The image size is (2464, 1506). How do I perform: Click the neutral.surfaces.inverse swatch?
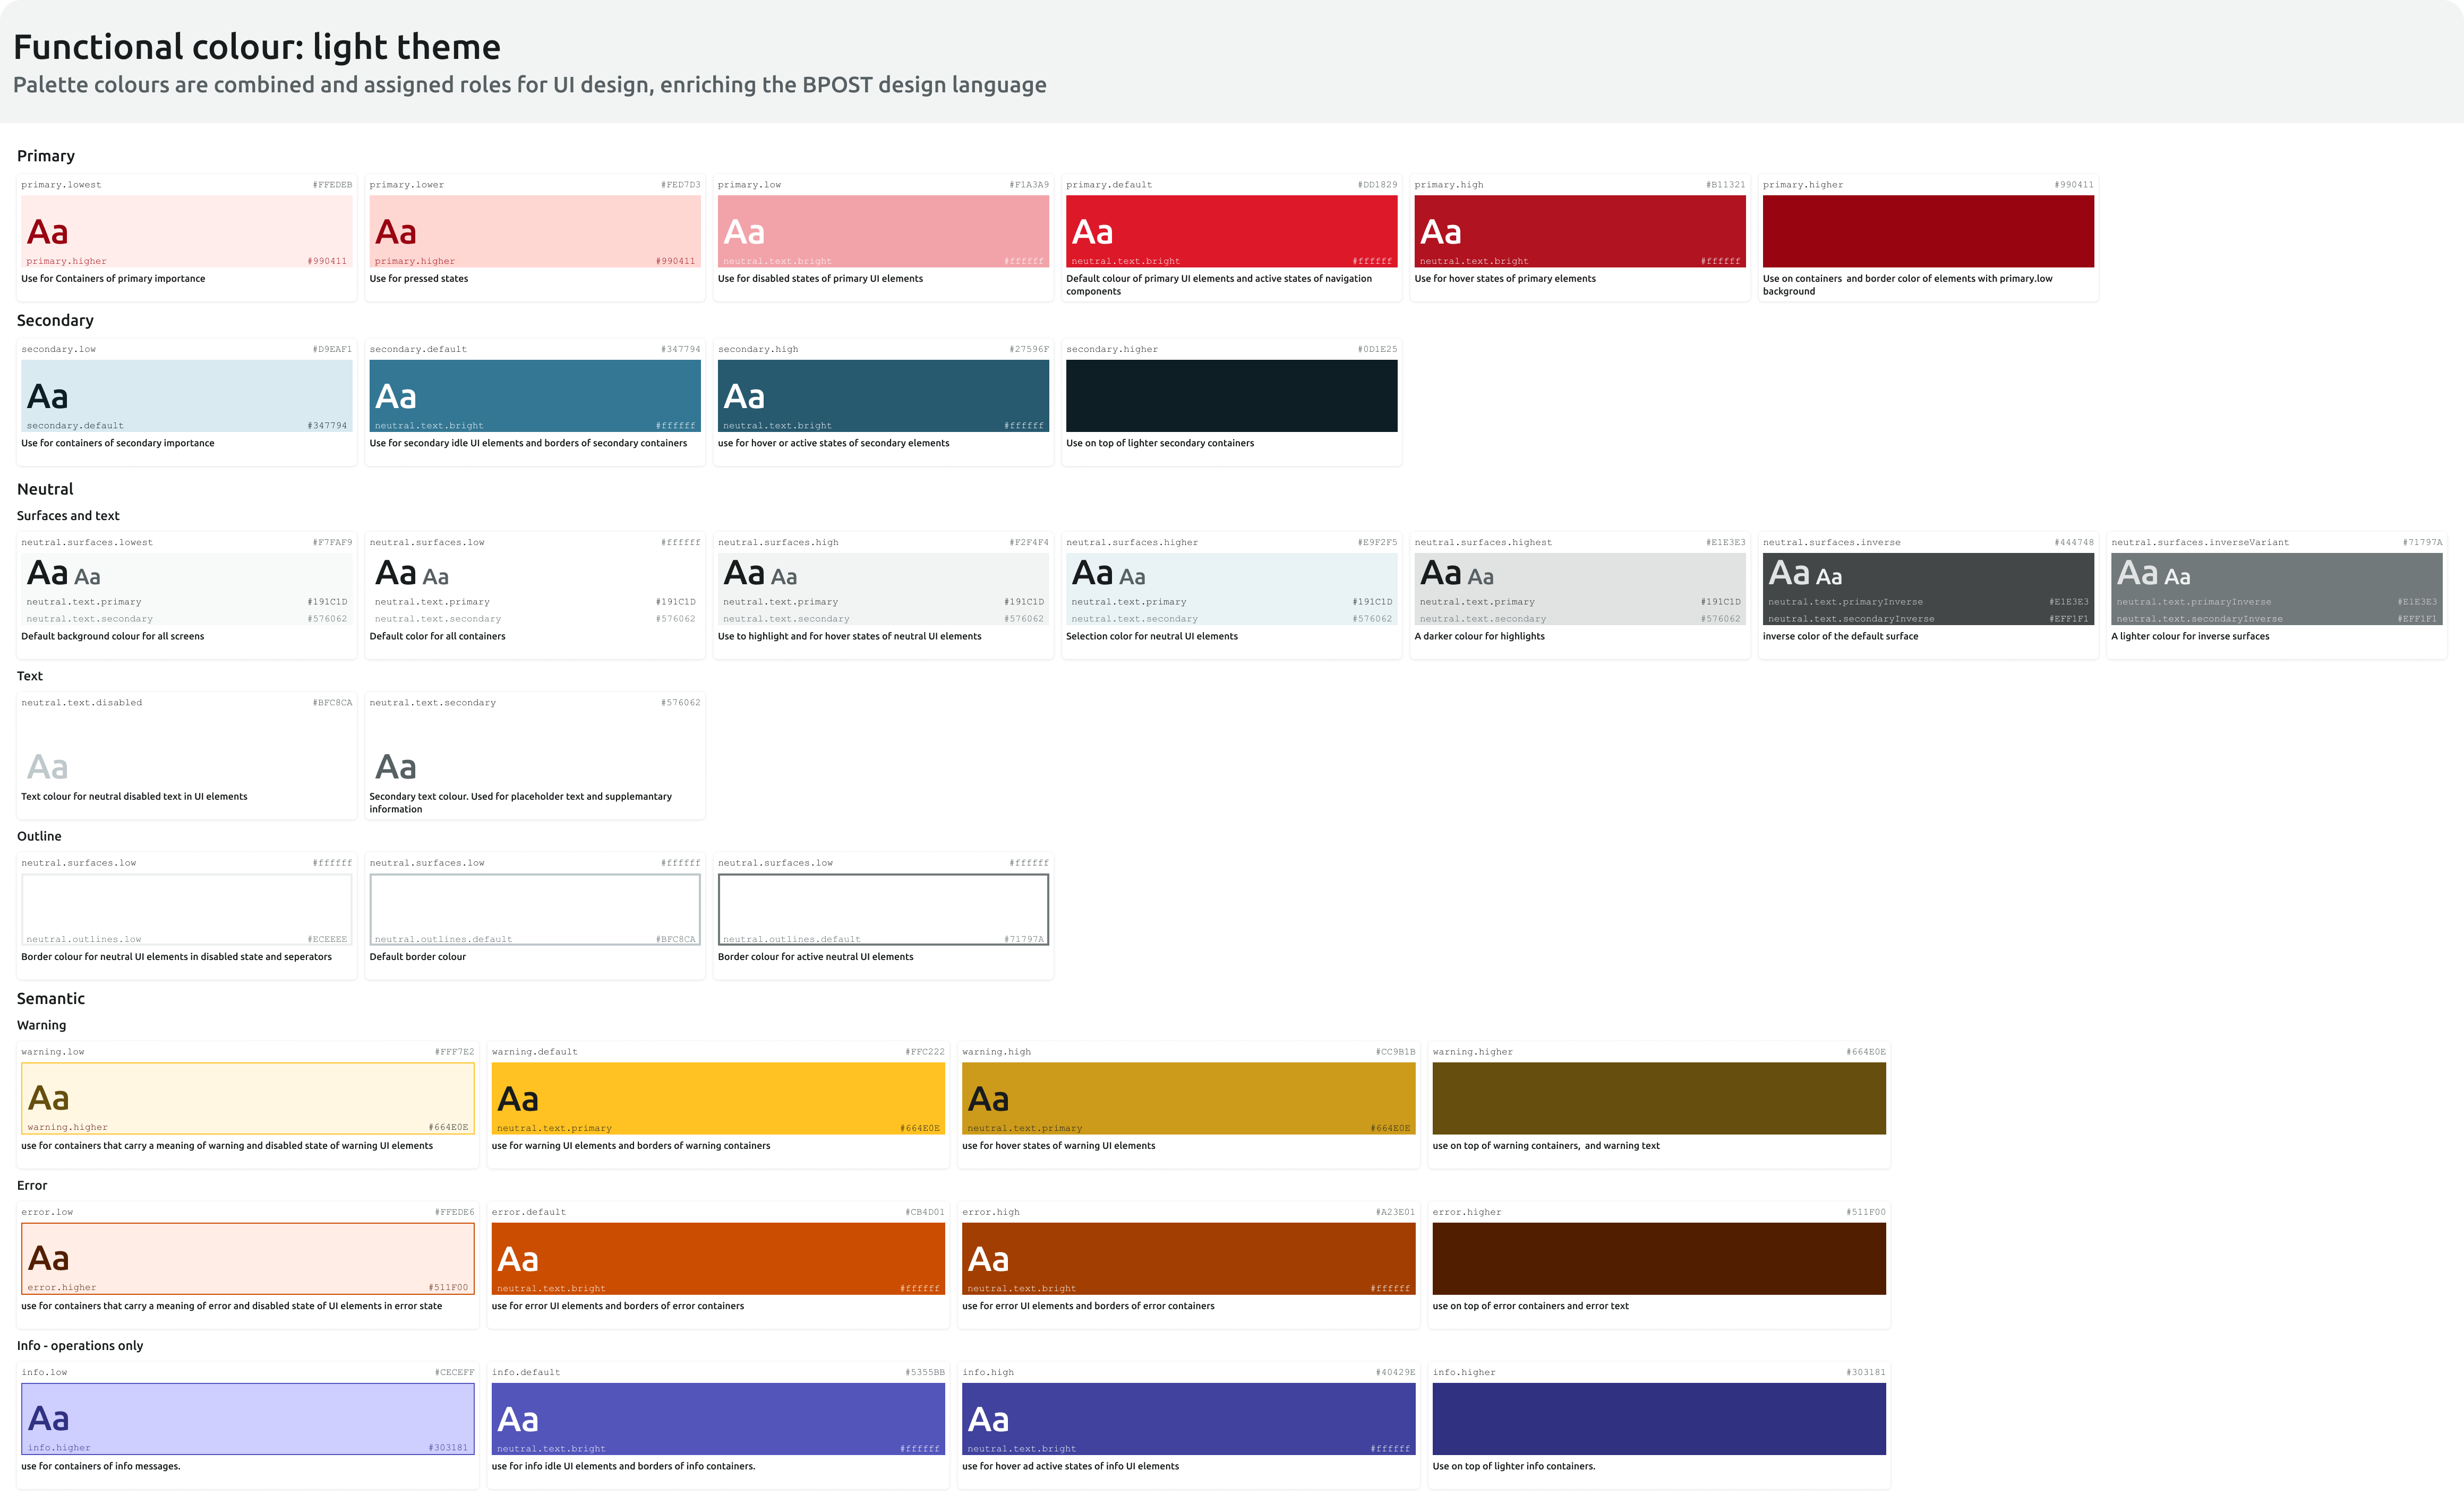1928,588
